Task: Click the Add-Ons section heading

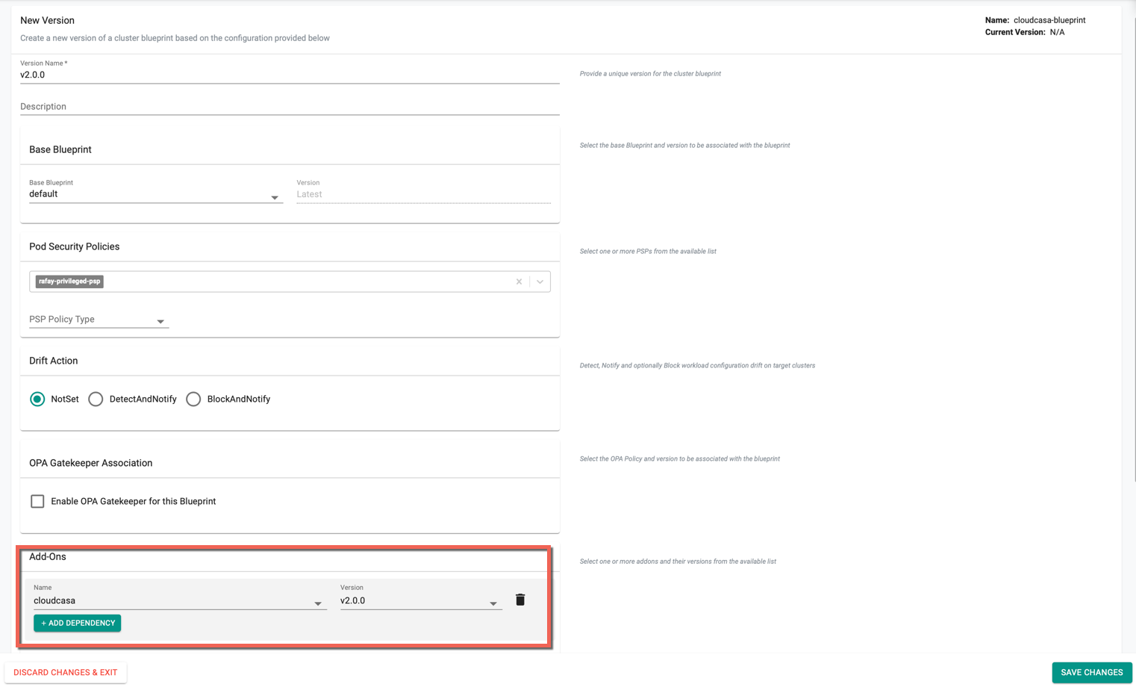Action: [x=48, y=556]
